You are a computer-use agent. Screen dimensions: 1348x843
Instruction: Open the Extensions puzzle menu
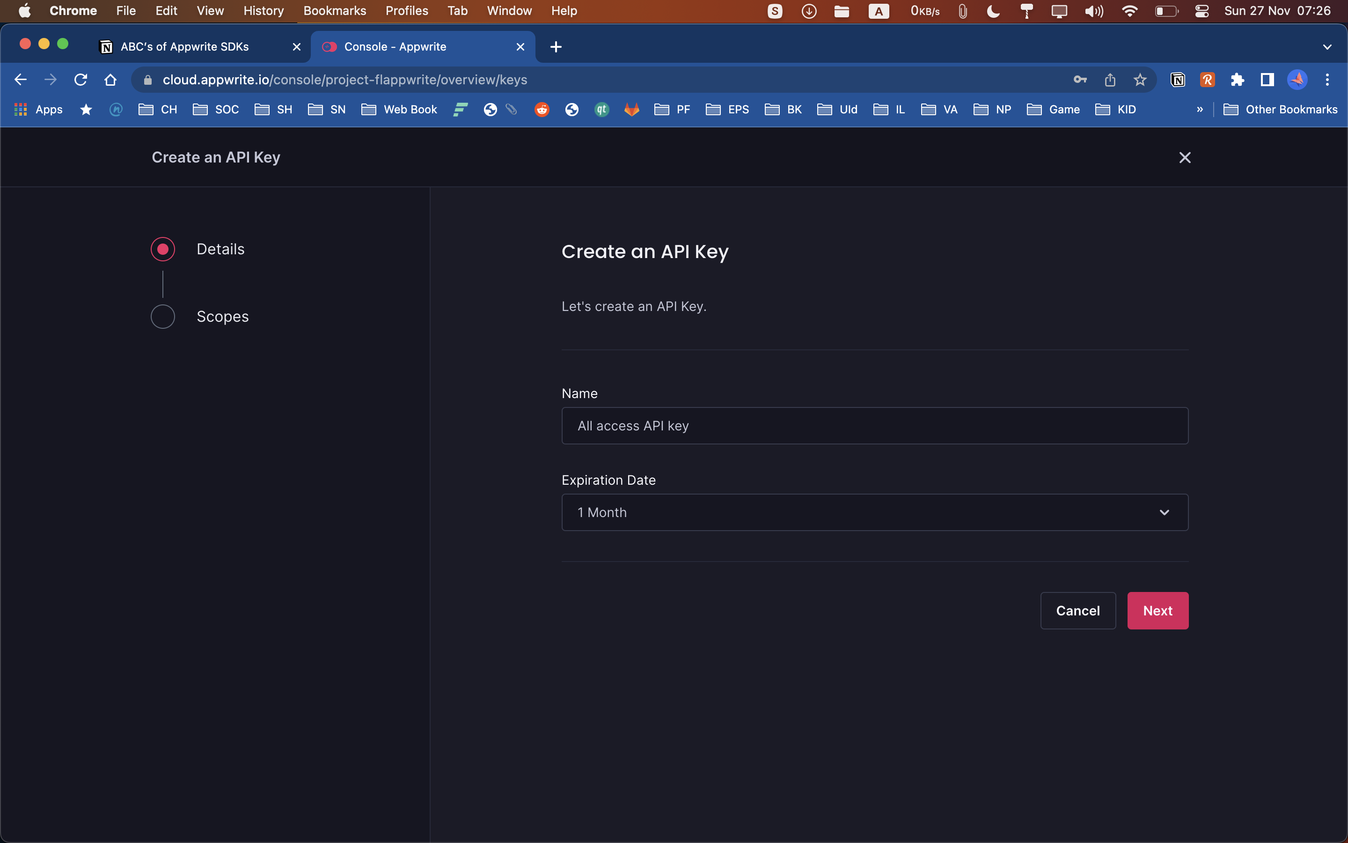1237,80
